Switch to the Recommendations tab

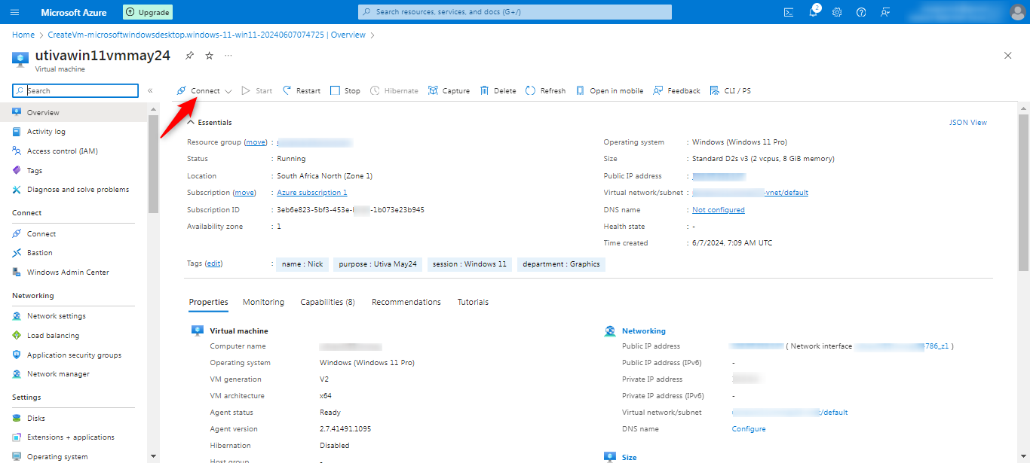click(406, 302)
